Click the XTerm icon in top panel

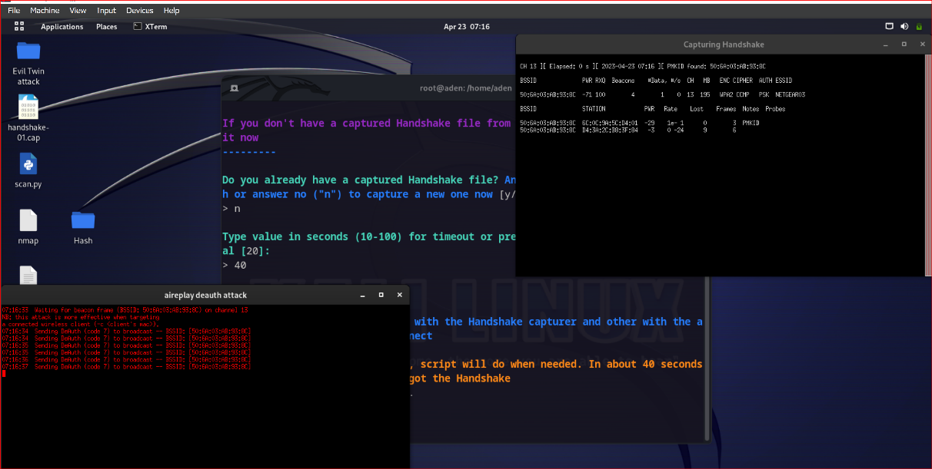[x=137, y=26]
